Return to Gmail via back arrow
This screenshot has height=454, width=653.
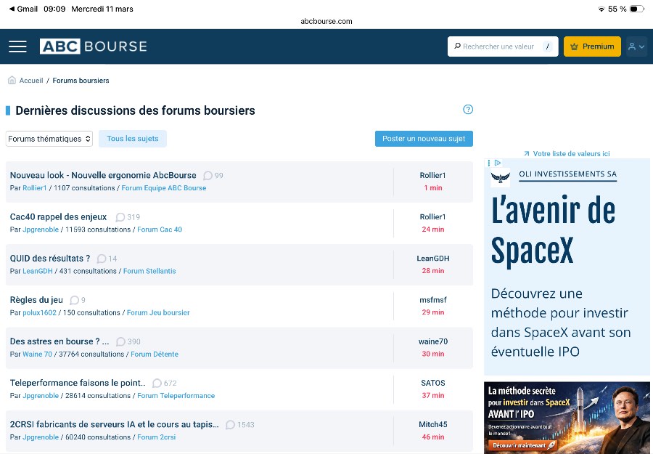click(12, 9)
